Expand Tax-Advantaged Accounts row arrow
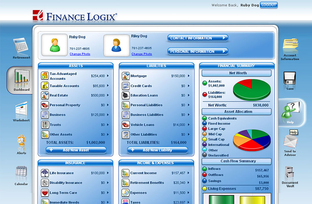 point(108,76)
